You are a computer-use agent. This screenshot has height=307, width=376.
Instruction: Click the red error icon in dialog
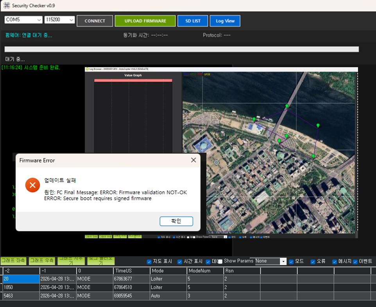coord(32,185)
